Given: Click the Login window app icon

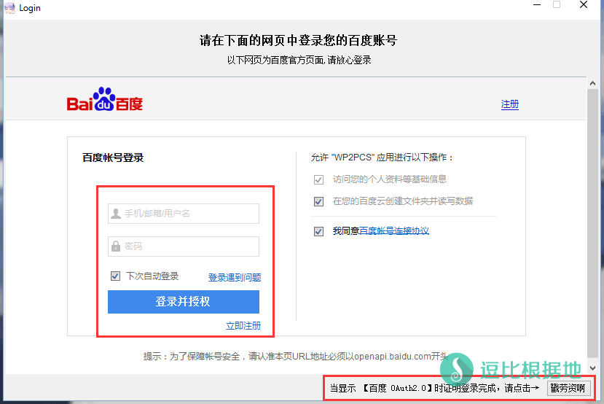Looking at the screenshot, I should (9, 8).
